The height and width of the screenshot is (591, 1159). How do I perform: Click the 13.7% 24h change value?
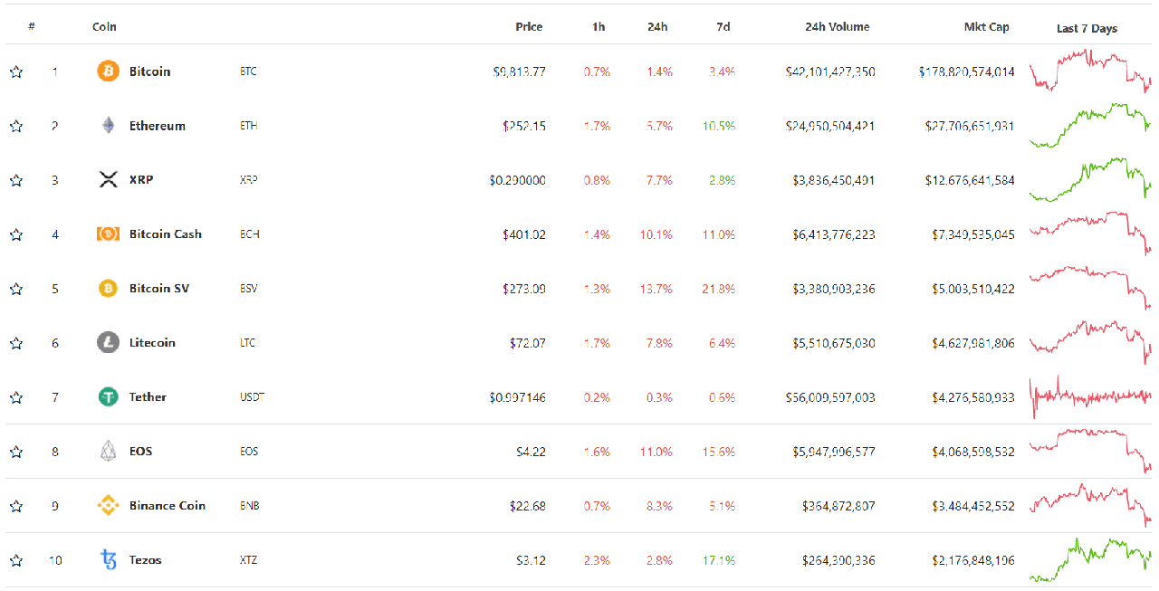click(x=657, y=289)
